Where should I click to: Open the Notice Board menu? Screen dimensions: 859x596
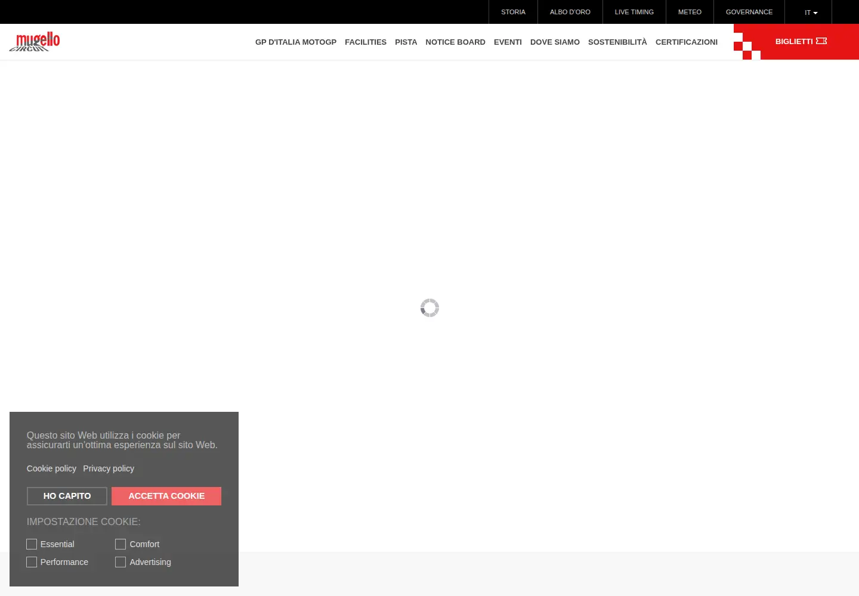[456, 42]
